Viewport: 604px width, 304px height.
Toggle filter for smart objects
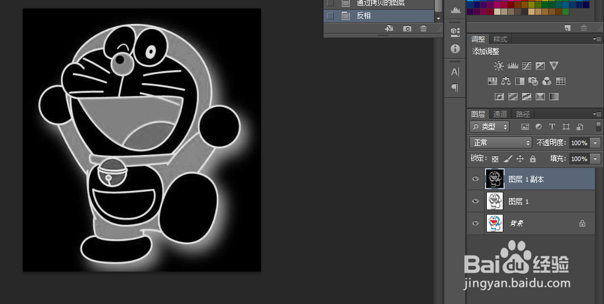[x=580, y=126]
